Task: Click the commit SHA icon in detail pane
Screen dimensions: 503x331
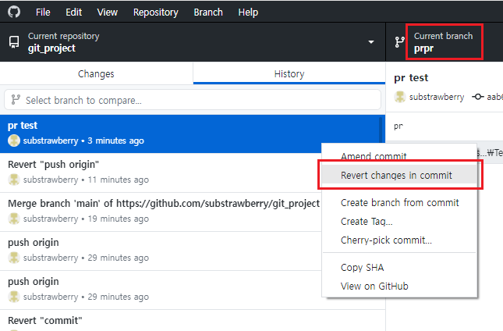Action: [x=478, y=97]
